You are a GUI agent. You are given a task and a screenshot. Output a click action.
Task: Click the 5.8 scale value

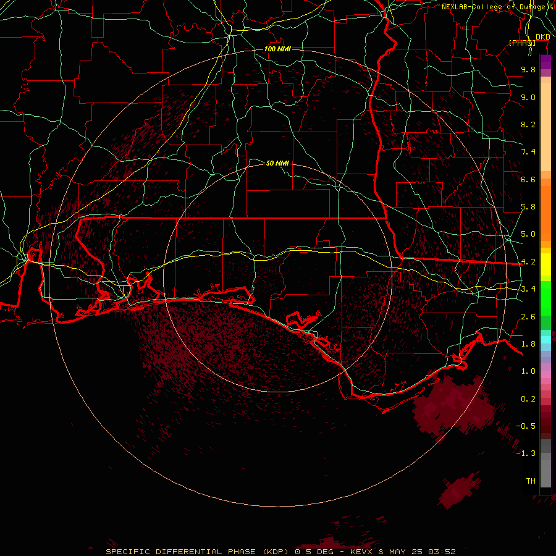click(528, 207)
